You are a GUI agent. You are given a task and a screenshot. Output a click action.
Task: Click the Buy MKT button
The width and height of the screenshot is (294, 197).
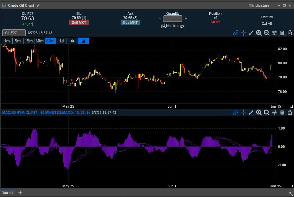point(130,22)
